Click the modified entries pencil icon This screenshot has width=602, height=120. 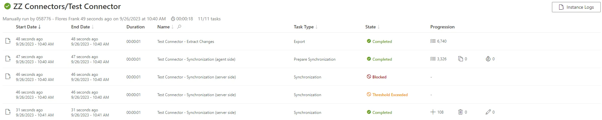(x=488, y=112)
